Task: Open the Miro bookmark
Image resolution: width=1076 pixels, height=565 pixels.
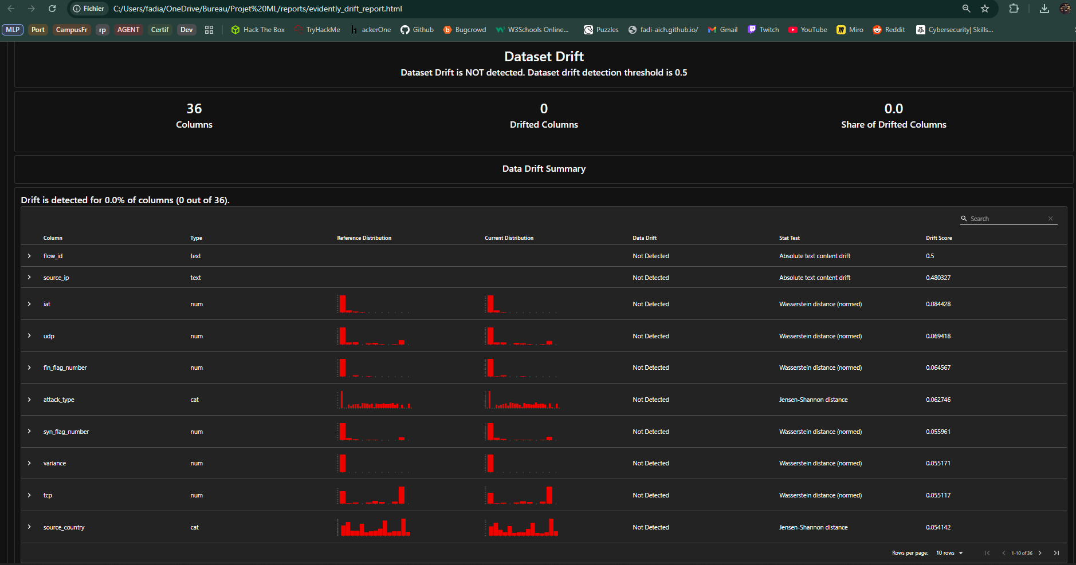Action: click(x=850, y=30)
